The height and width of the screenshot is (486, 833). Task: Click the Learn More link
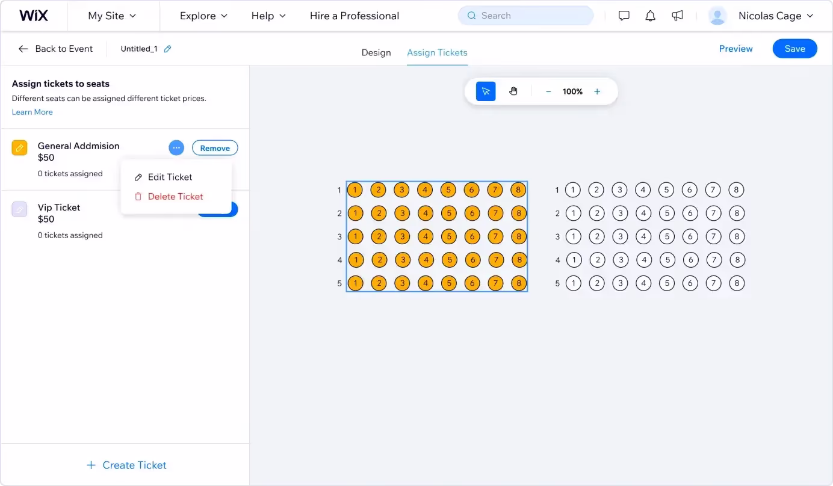click(33, 112)
